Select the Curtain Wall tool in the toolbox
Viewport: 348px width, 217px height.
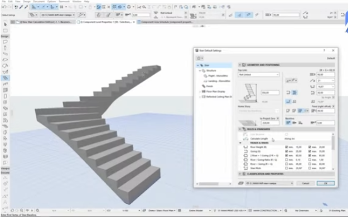click(6, 90)
